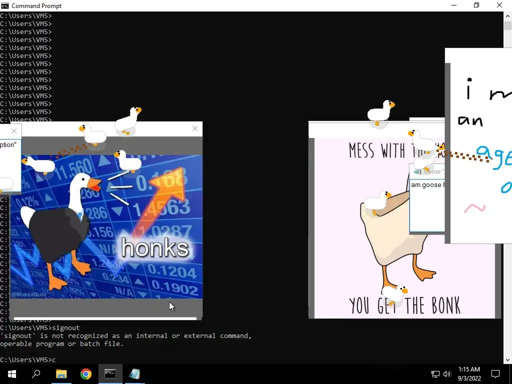Click Command Prompt scrollbar down arrow
Screen dimensions: 512x384
[508, 360]
